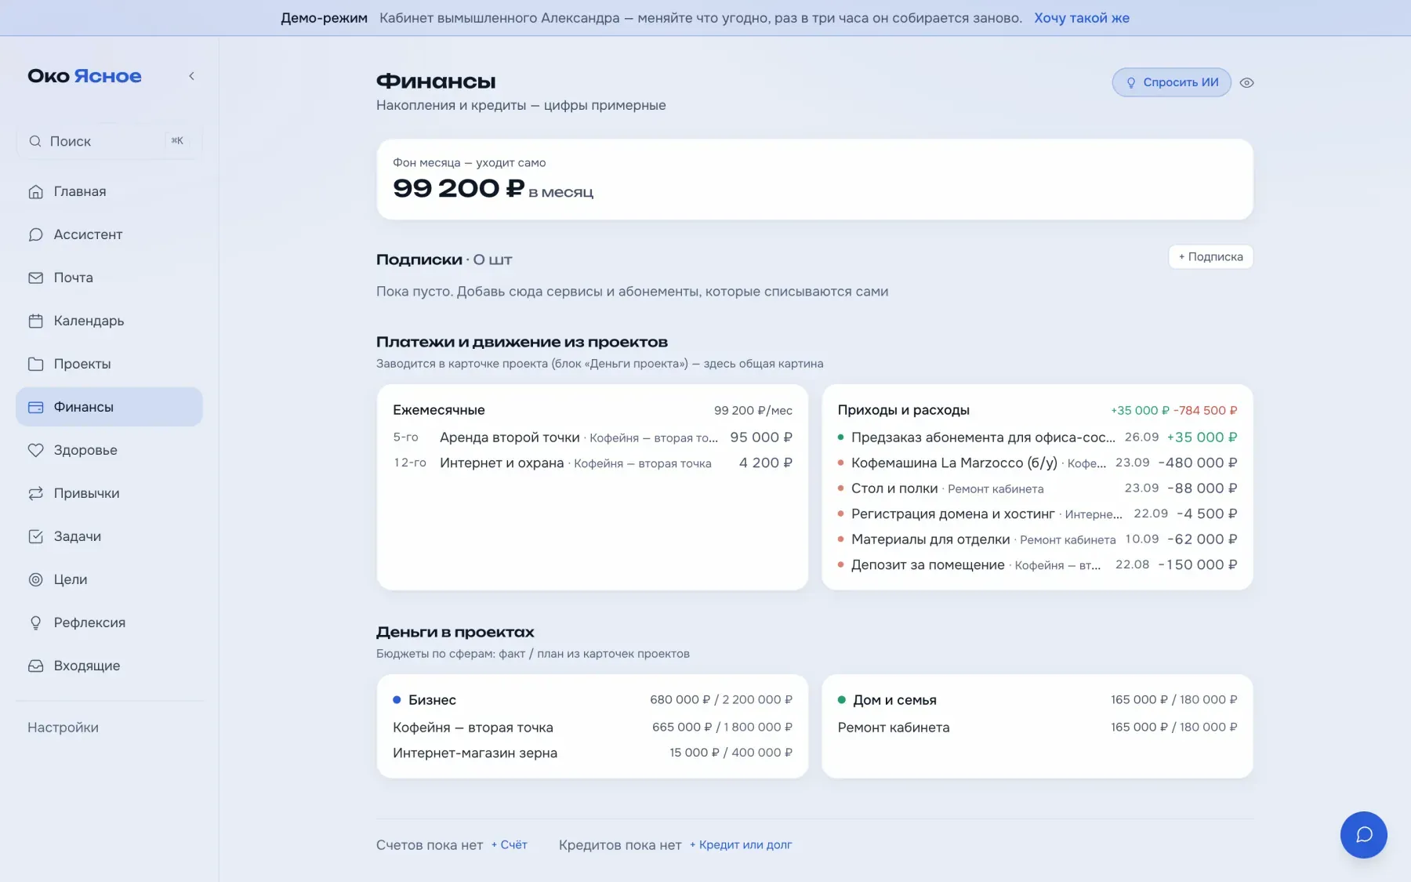Toggle the eye visibility icon near Спросить ИИ
The width and height of the screenshot is (1411, 882).
tap(1246, 82)
